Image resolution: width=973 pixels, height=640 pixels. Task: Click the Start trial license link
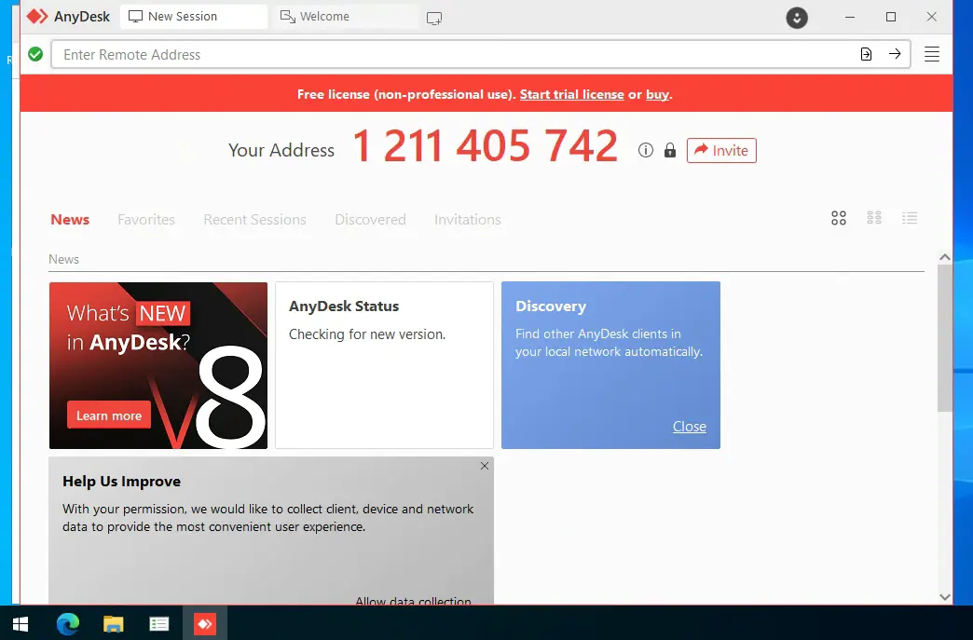(x=572, y=94)
